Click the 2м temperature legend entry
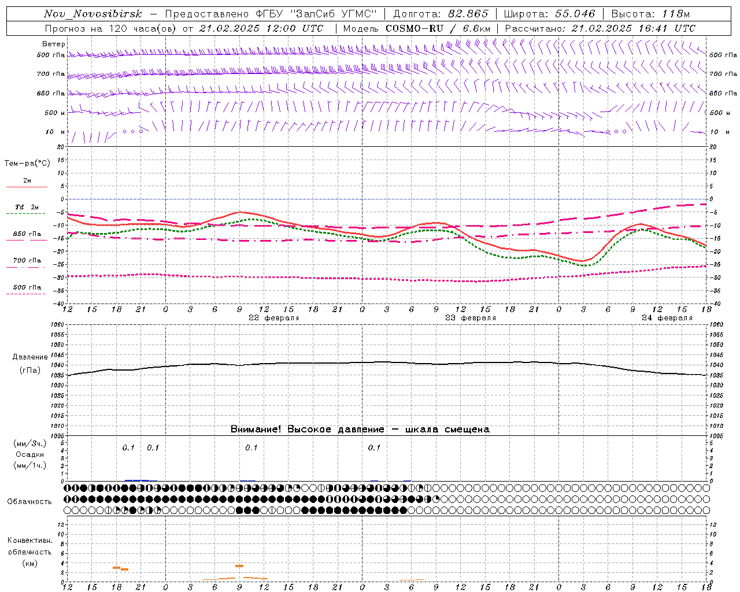This screenshot has width=740, height=592. pyautogui.click(x=27, y=181)
